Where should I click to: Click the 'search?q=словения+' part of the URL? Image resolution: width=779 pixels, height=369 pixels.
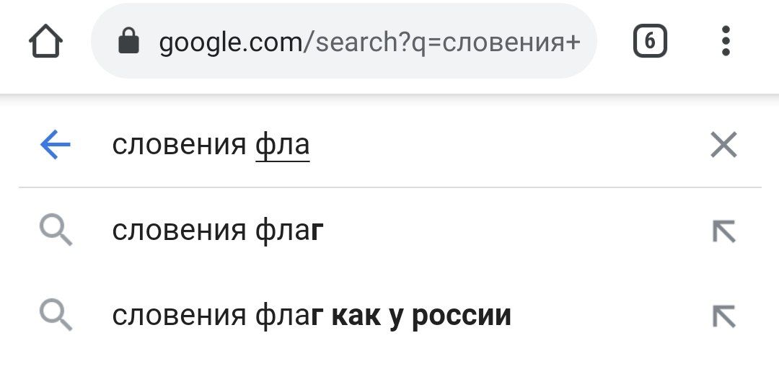[x=441, y=43]
